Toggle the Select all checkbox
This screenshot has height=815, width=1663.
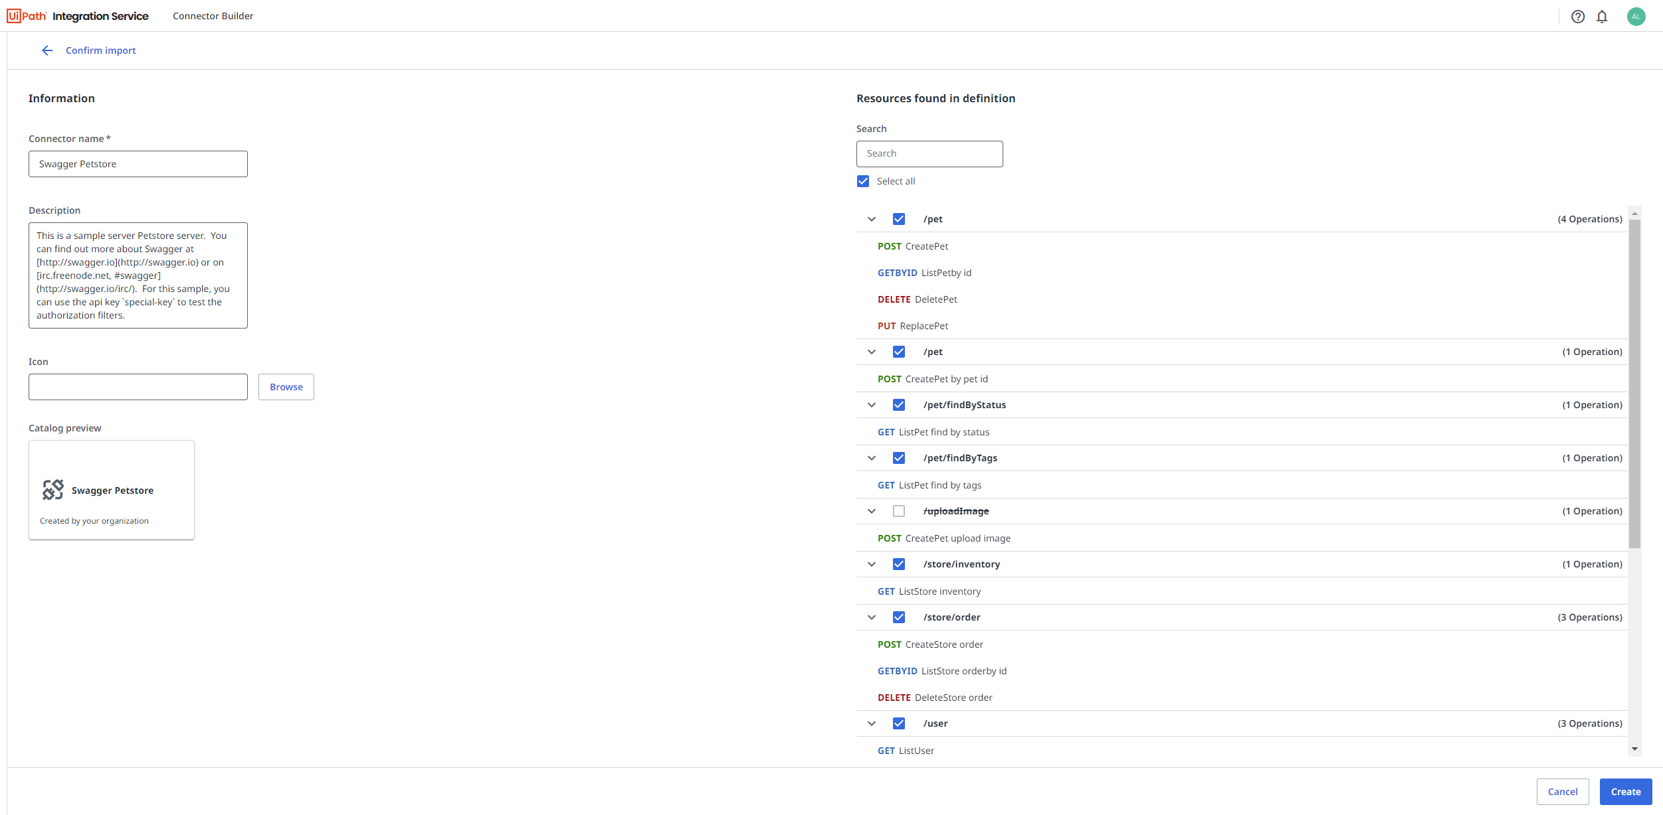click(863, 181)
